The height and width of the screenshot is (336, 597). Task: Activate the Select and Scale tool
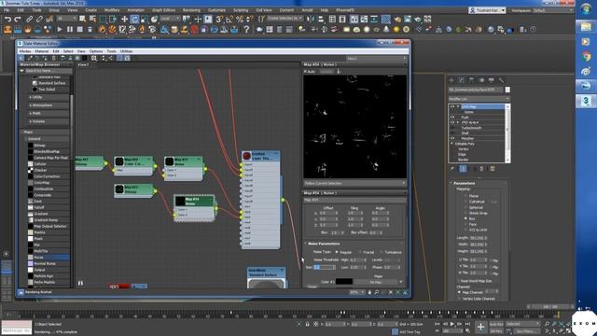click(145, 19)
